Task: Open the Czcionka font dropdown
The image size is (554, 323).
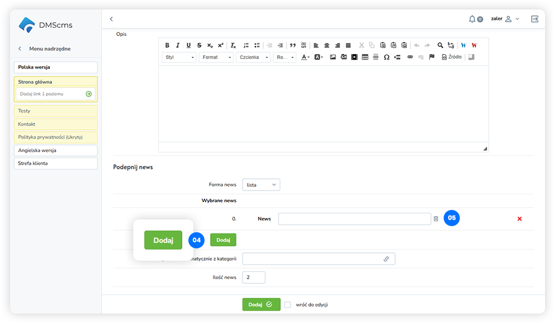Action: [254, 57]
